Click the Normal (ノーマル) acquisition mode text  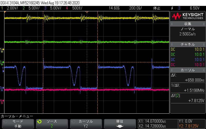pyautogui.click(x=188, y=29)
